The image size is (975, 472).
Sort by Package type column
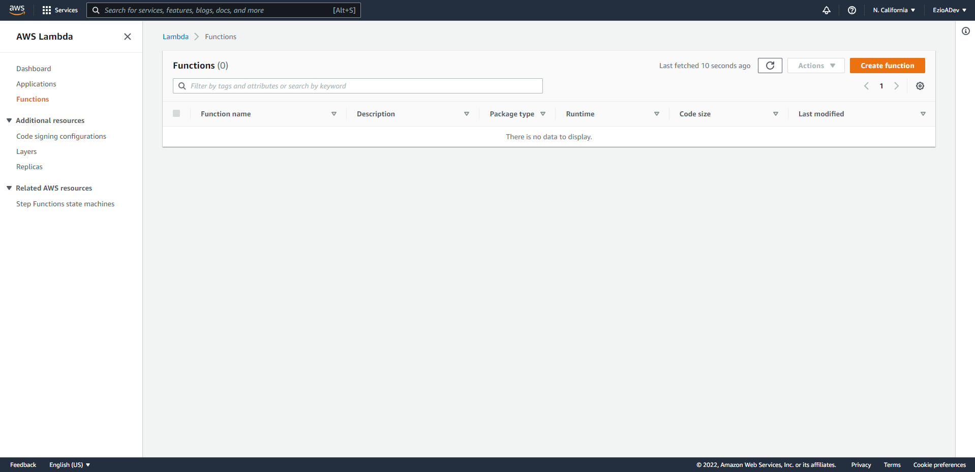coord(543,114)
